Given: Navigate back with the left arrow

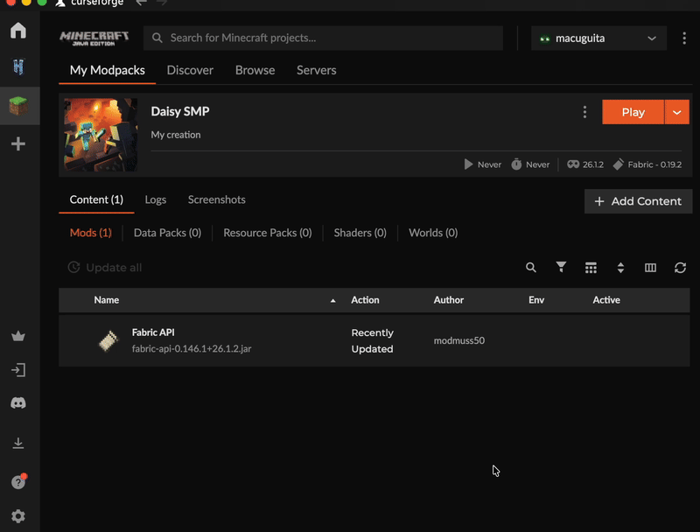Looking at the screenshot, I should point(142,3).
